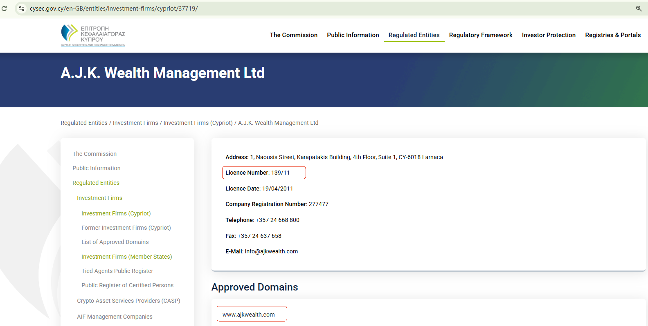Open site information icon in address bar
The image size is (648, 326).
pos(22,8)
